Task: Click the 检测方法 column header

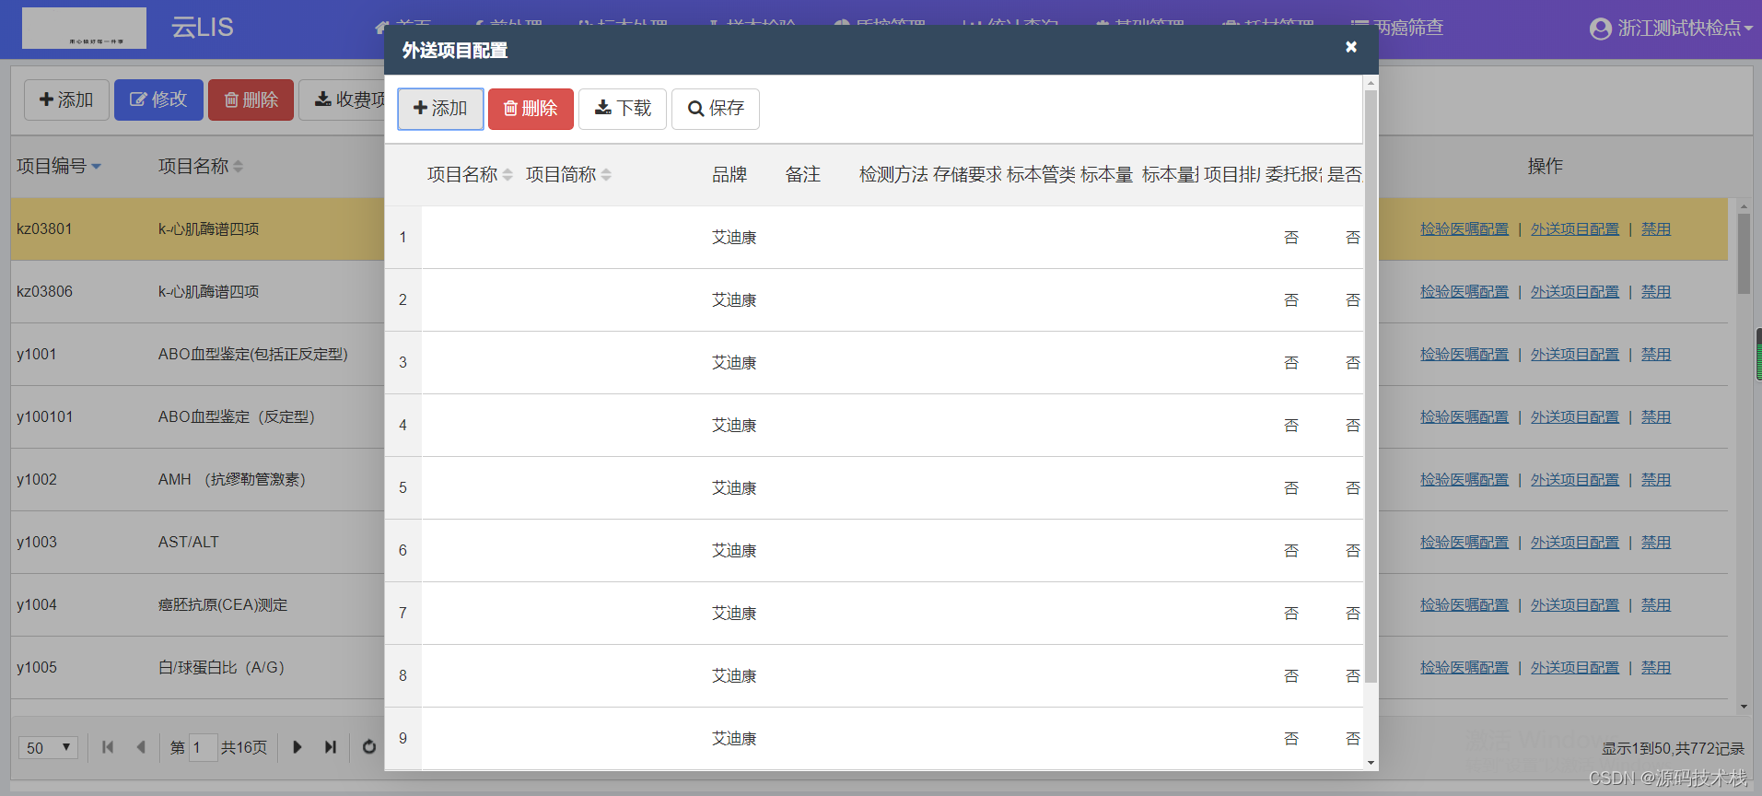Action: click(x=893, y=175)
